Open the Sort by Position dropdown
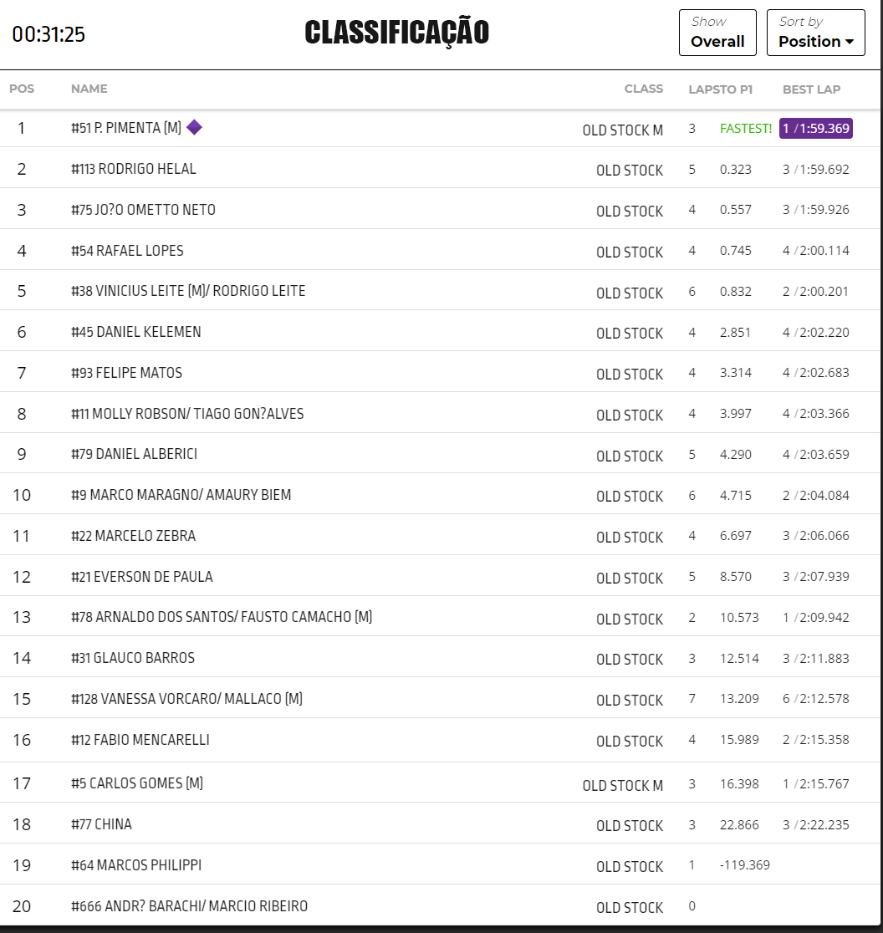Screen dimensions: 883x933 coord(815,33)
